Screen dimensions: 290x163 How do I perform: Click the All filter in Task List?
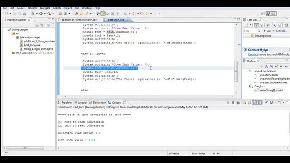269,31
